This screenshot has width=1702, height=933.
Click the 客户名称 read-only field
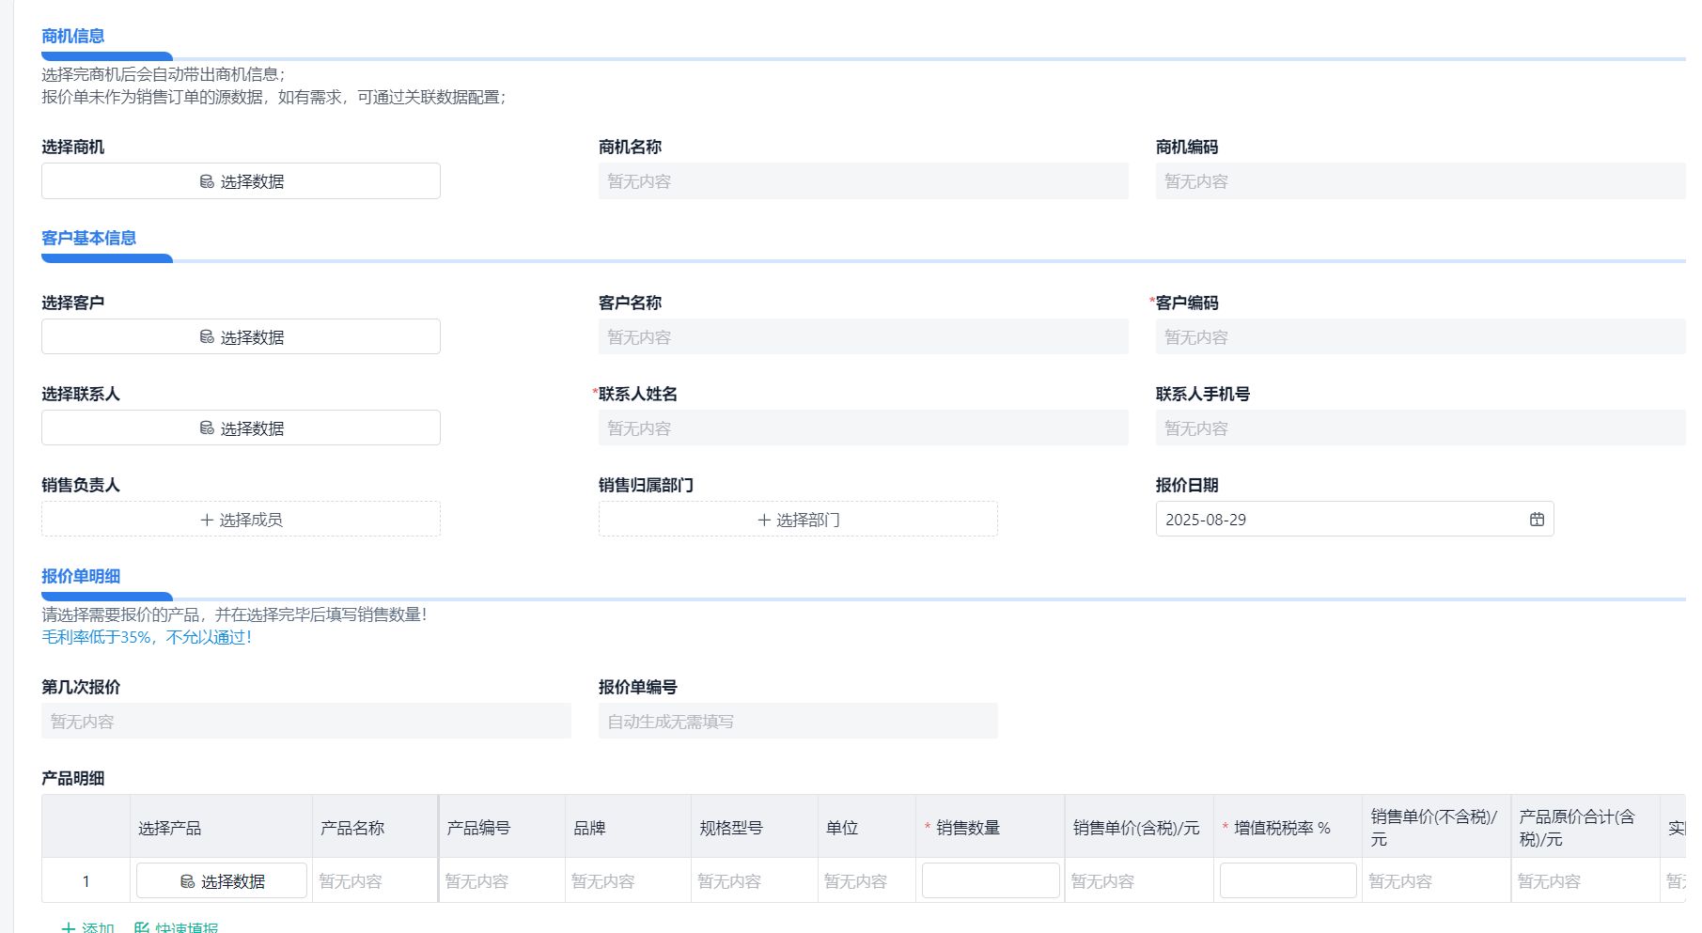(863, 336)
